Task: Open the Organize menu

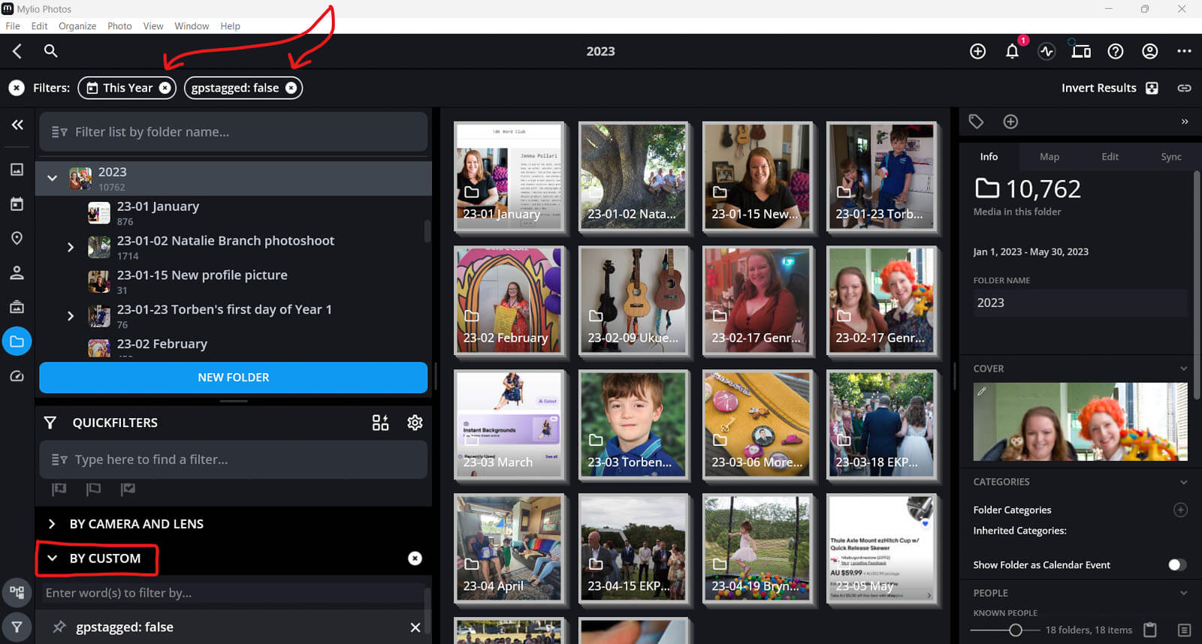Action: tap(77, 26)
